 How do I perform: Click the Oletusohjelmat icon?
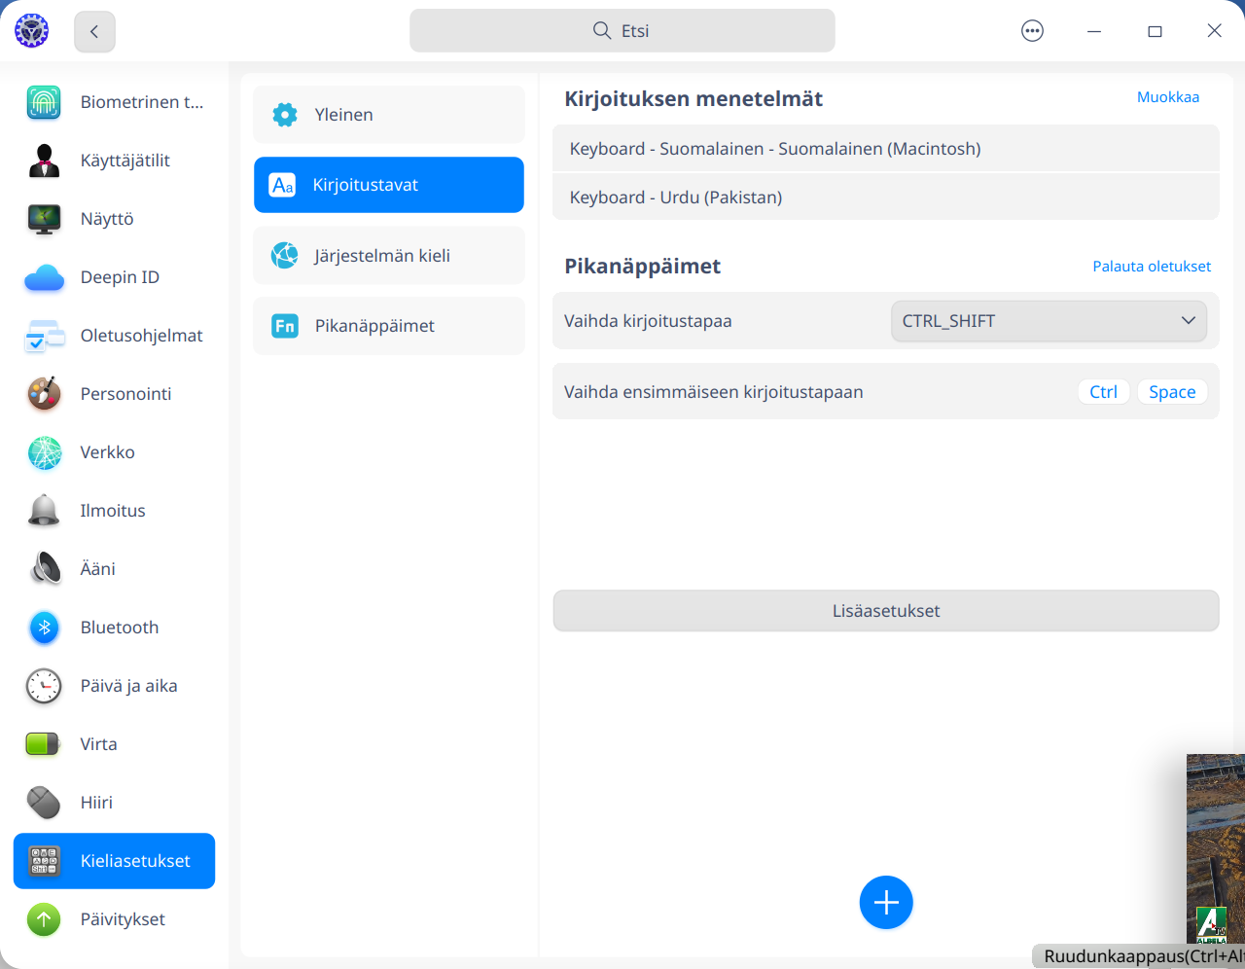[x=44, y=336]
